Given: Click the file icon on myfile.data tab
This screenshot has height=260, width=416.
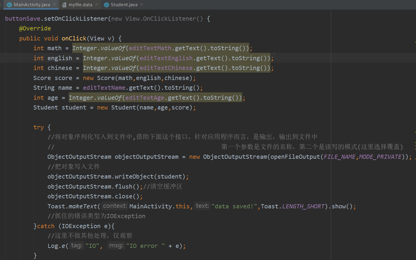Looking at the screenshot, I should 64,5.
